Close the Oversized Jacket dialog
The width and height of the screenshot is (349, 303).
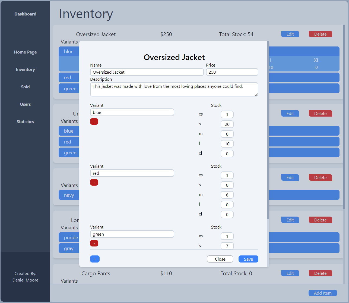220,259
